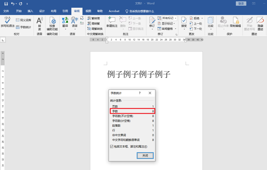
Task: Close the 字数统计 dialog with X
Action: coord(150,93)
